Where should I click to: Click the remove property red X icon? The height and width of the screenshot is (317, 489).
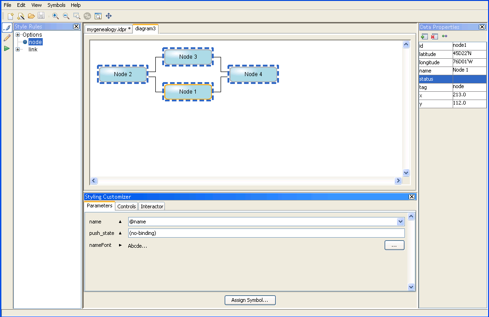434,36
